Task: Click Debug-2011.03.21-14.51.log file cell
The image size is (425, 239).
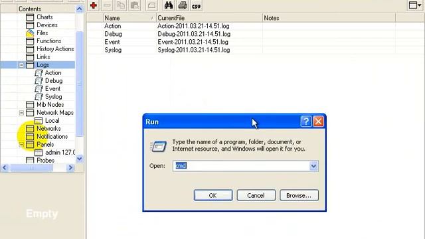Action: [194, 34]
